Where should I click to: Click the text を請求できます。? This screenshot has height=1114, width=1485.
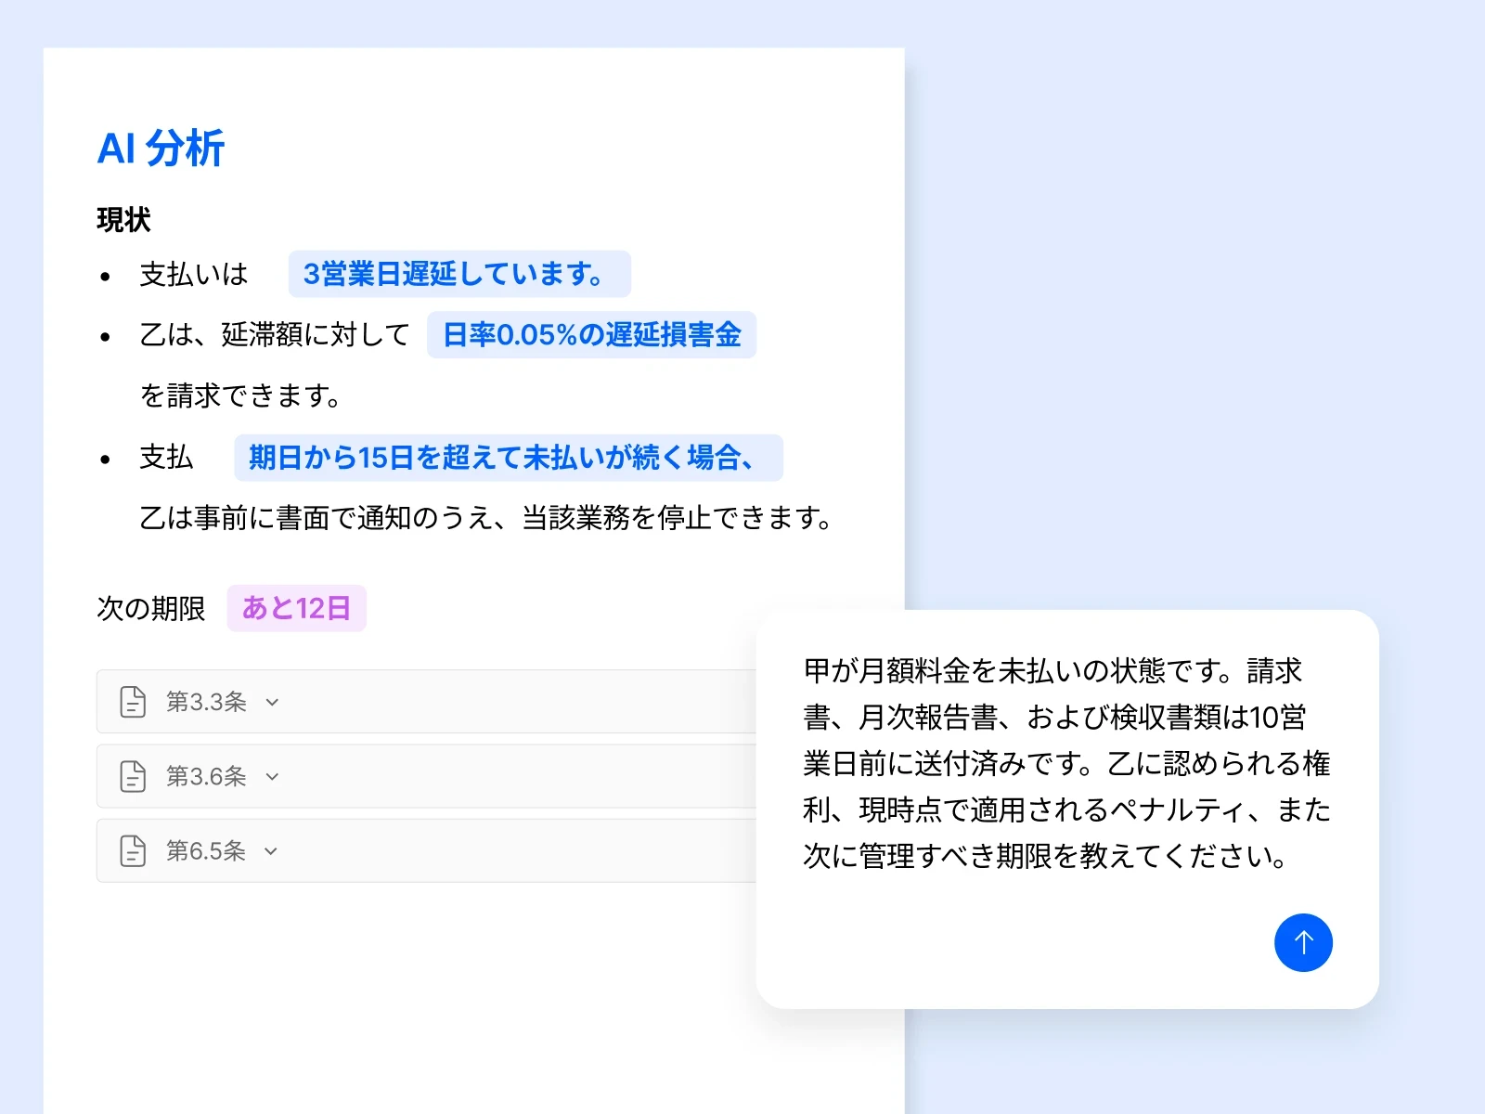pyautogui.click(x=239, y=395)
